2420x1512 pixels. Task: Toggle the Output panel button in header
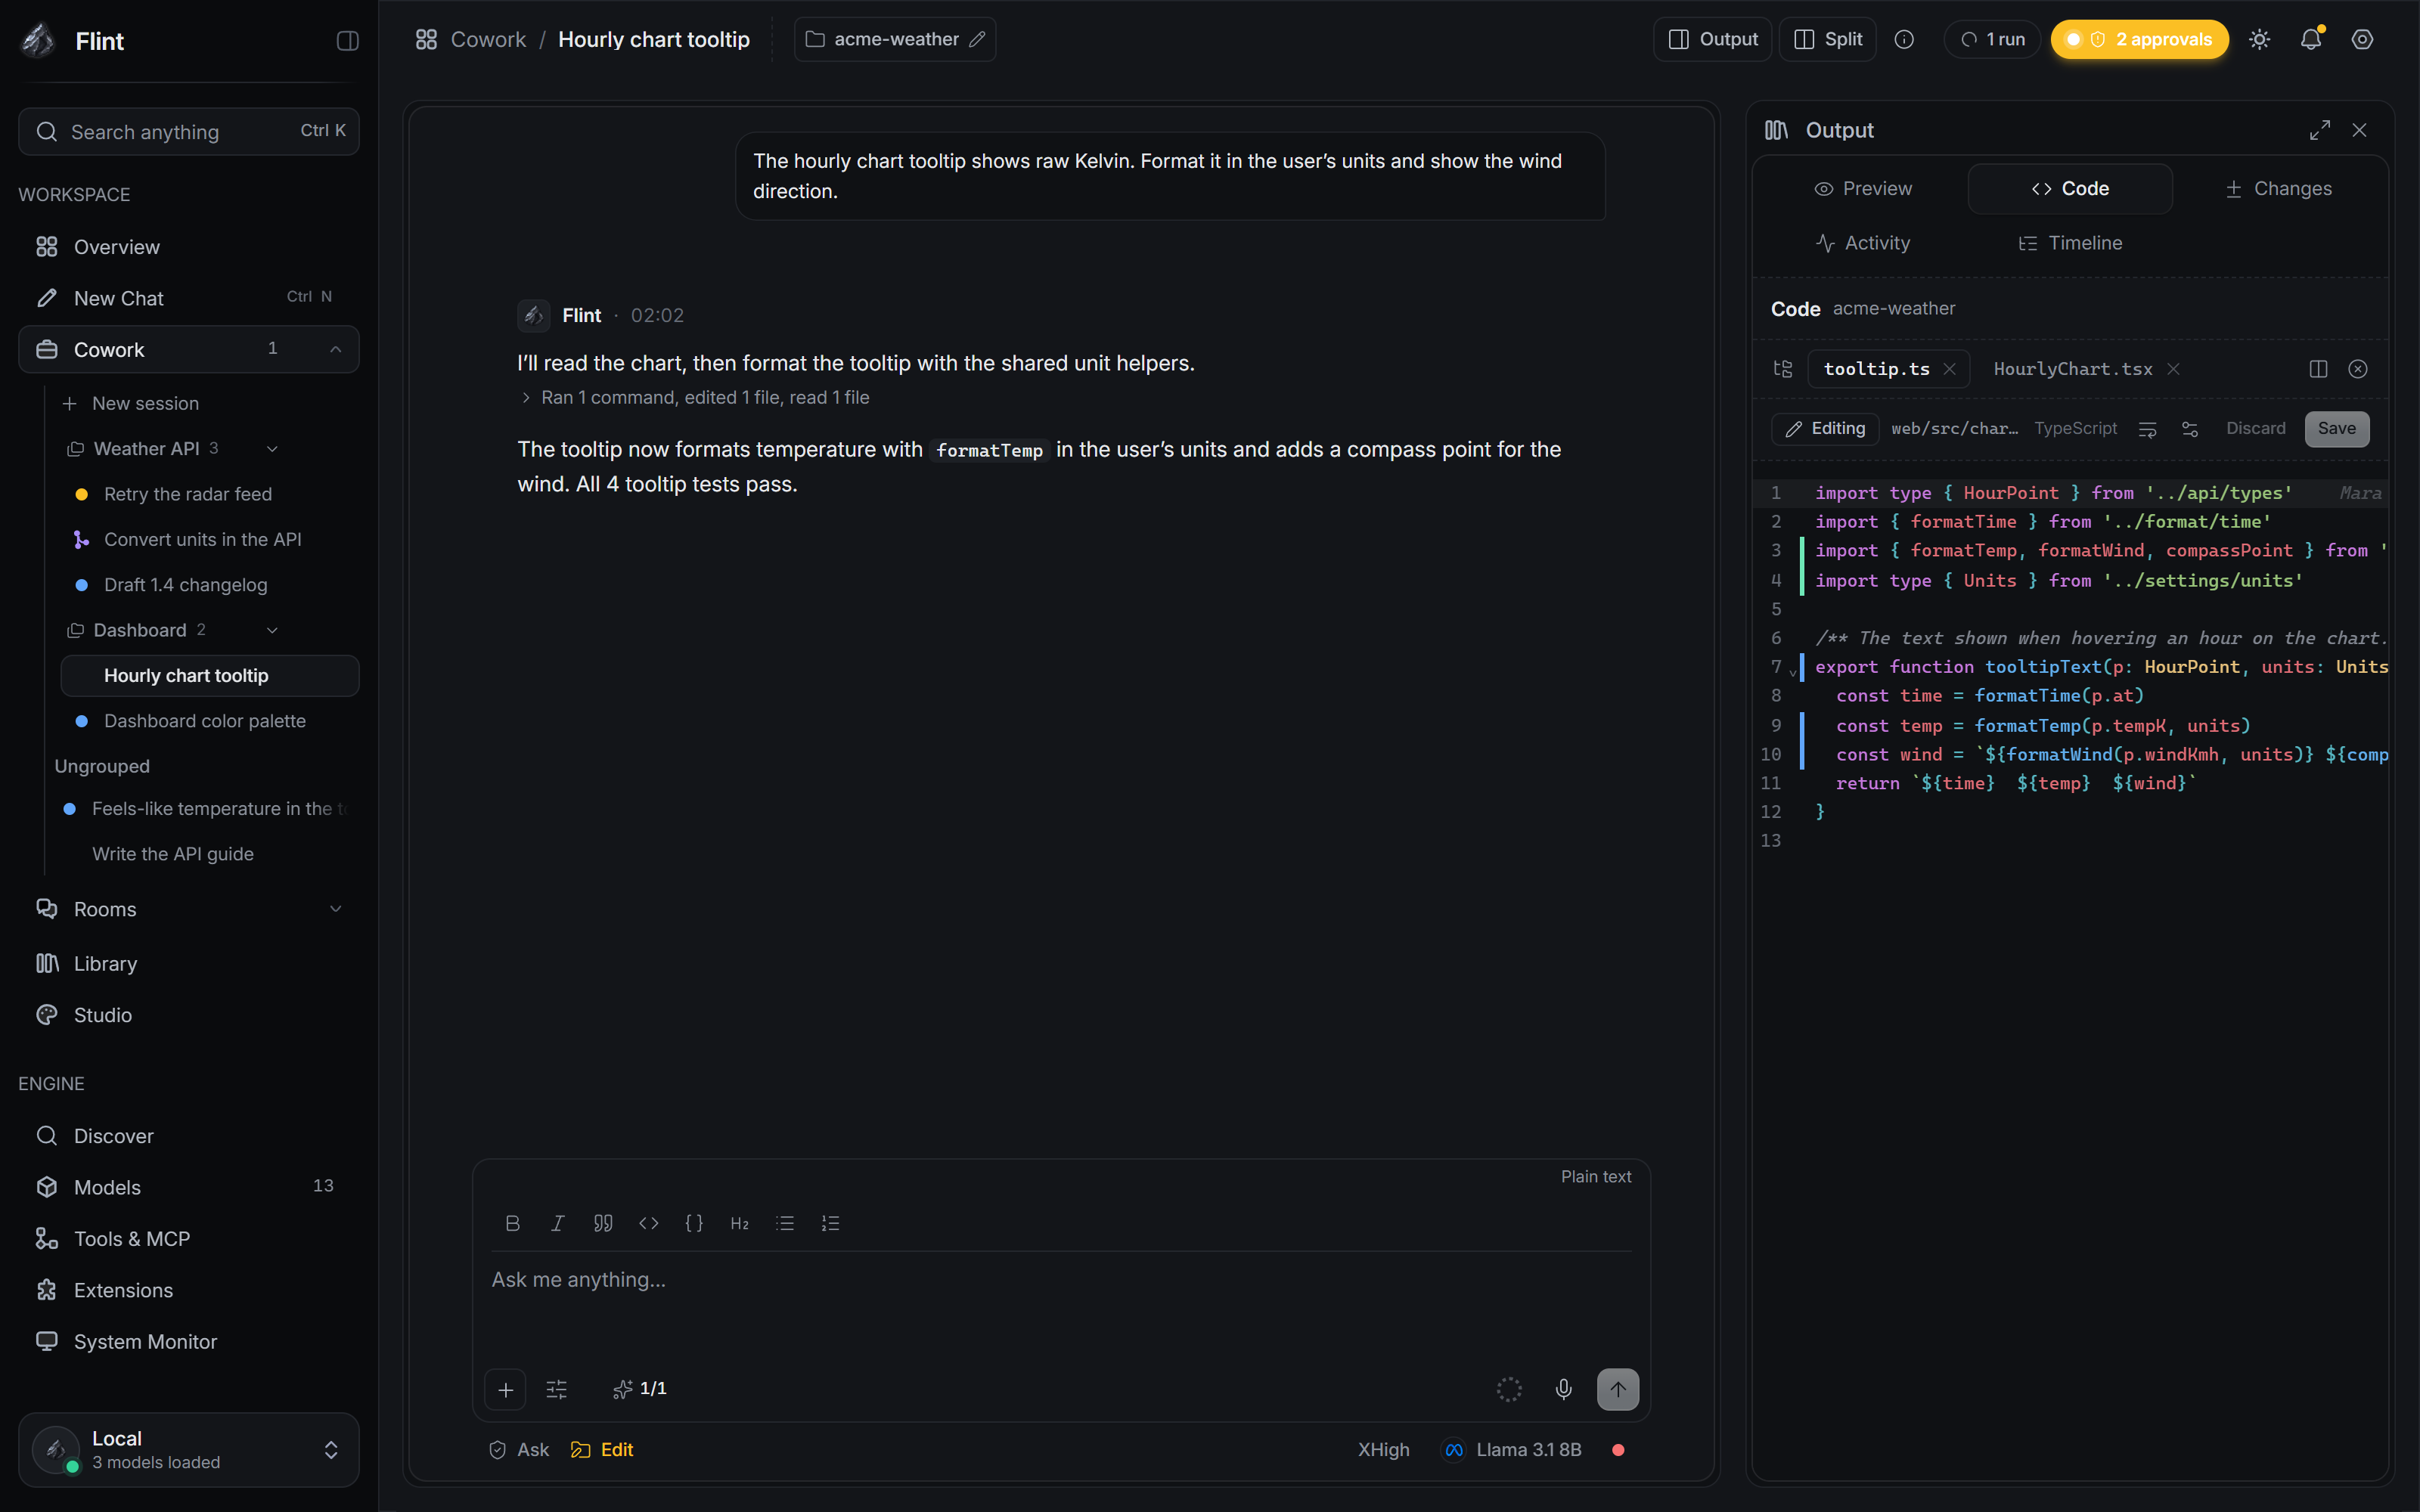tap(1712, 40)
